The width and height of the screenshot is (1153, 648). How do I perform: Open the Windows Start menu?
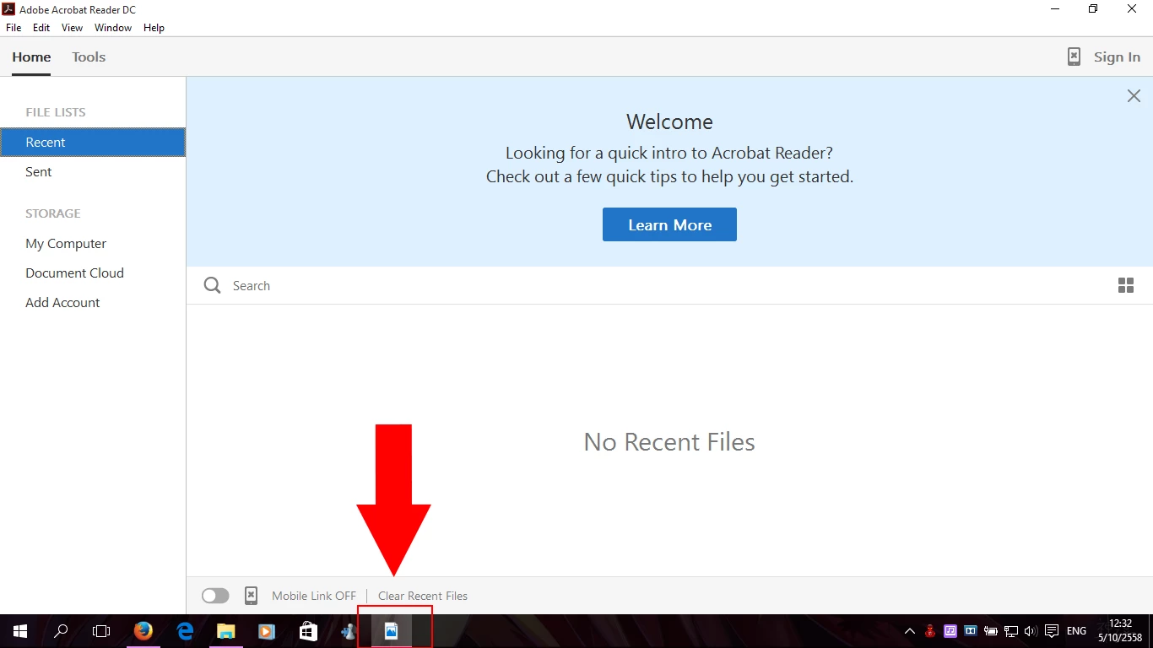20,631
